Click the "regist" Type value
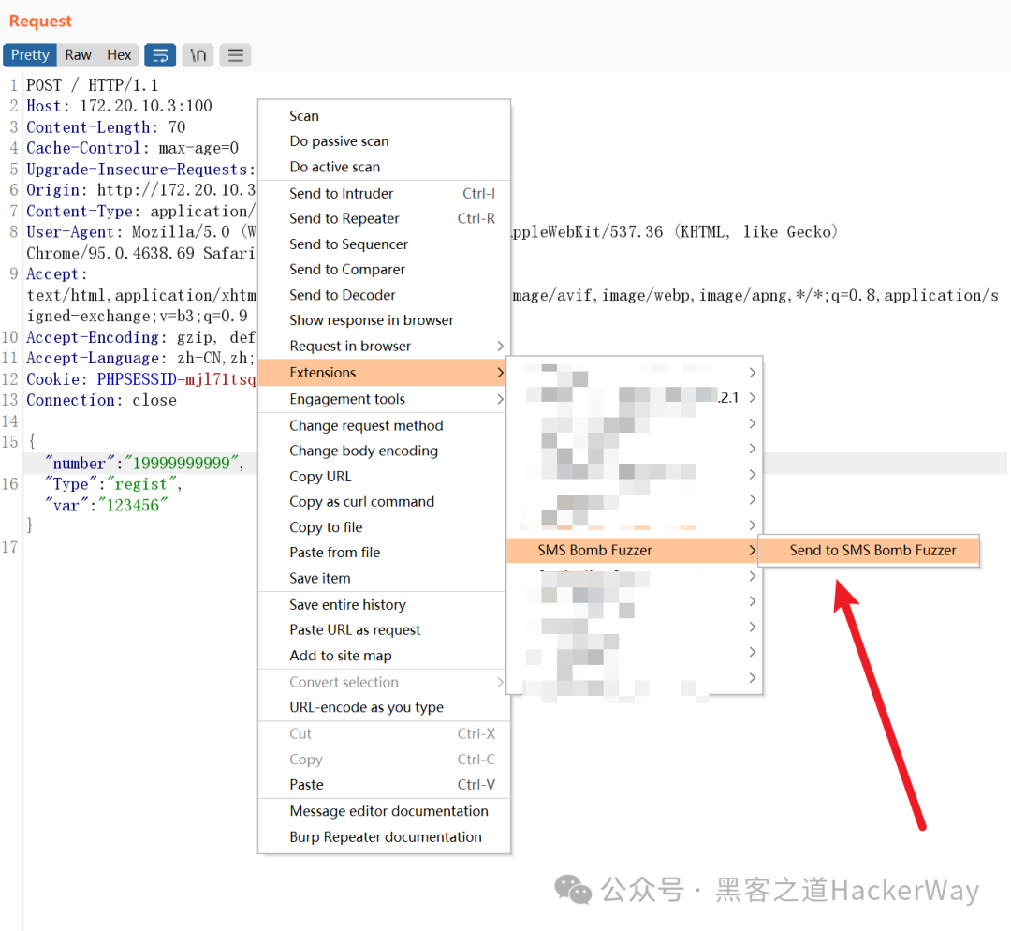 [141, 484]
